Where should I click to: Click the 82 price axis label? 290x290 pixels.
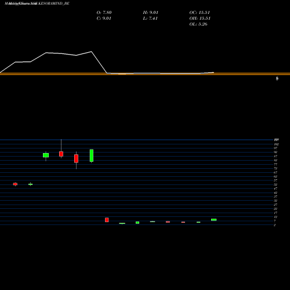point(275,160)
